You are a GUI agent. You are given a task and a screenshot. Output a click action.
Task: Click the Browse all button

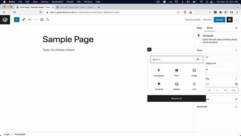(x=177, y=98)
